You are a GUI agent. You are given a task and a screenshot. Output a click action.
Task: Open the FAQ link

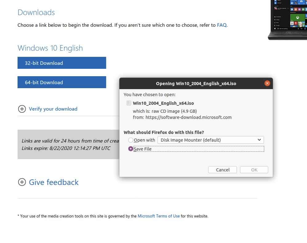(221, 25)
